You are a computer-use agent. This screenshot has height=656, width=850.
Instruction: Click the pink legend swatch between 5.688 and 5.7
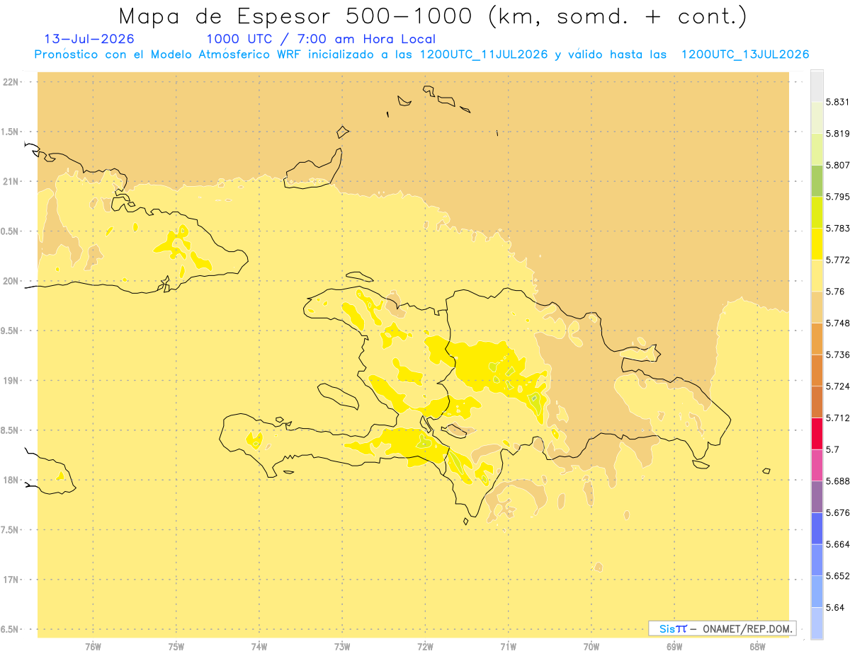pyautogui.click(x=817, y=465)
